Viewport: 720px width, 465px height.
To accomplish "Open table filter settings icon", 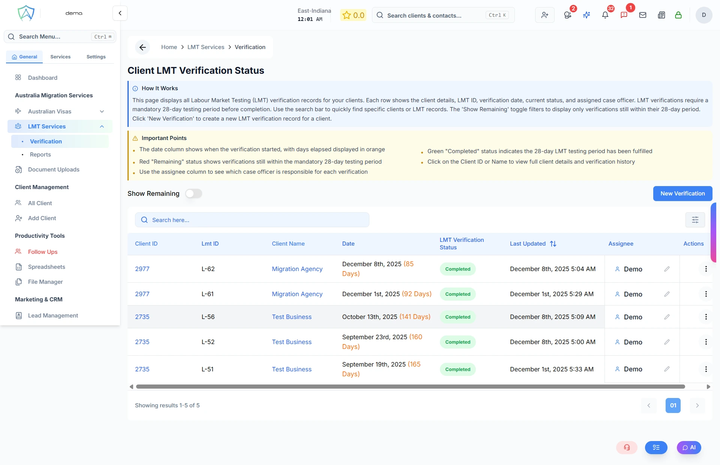I will point(695,220).
